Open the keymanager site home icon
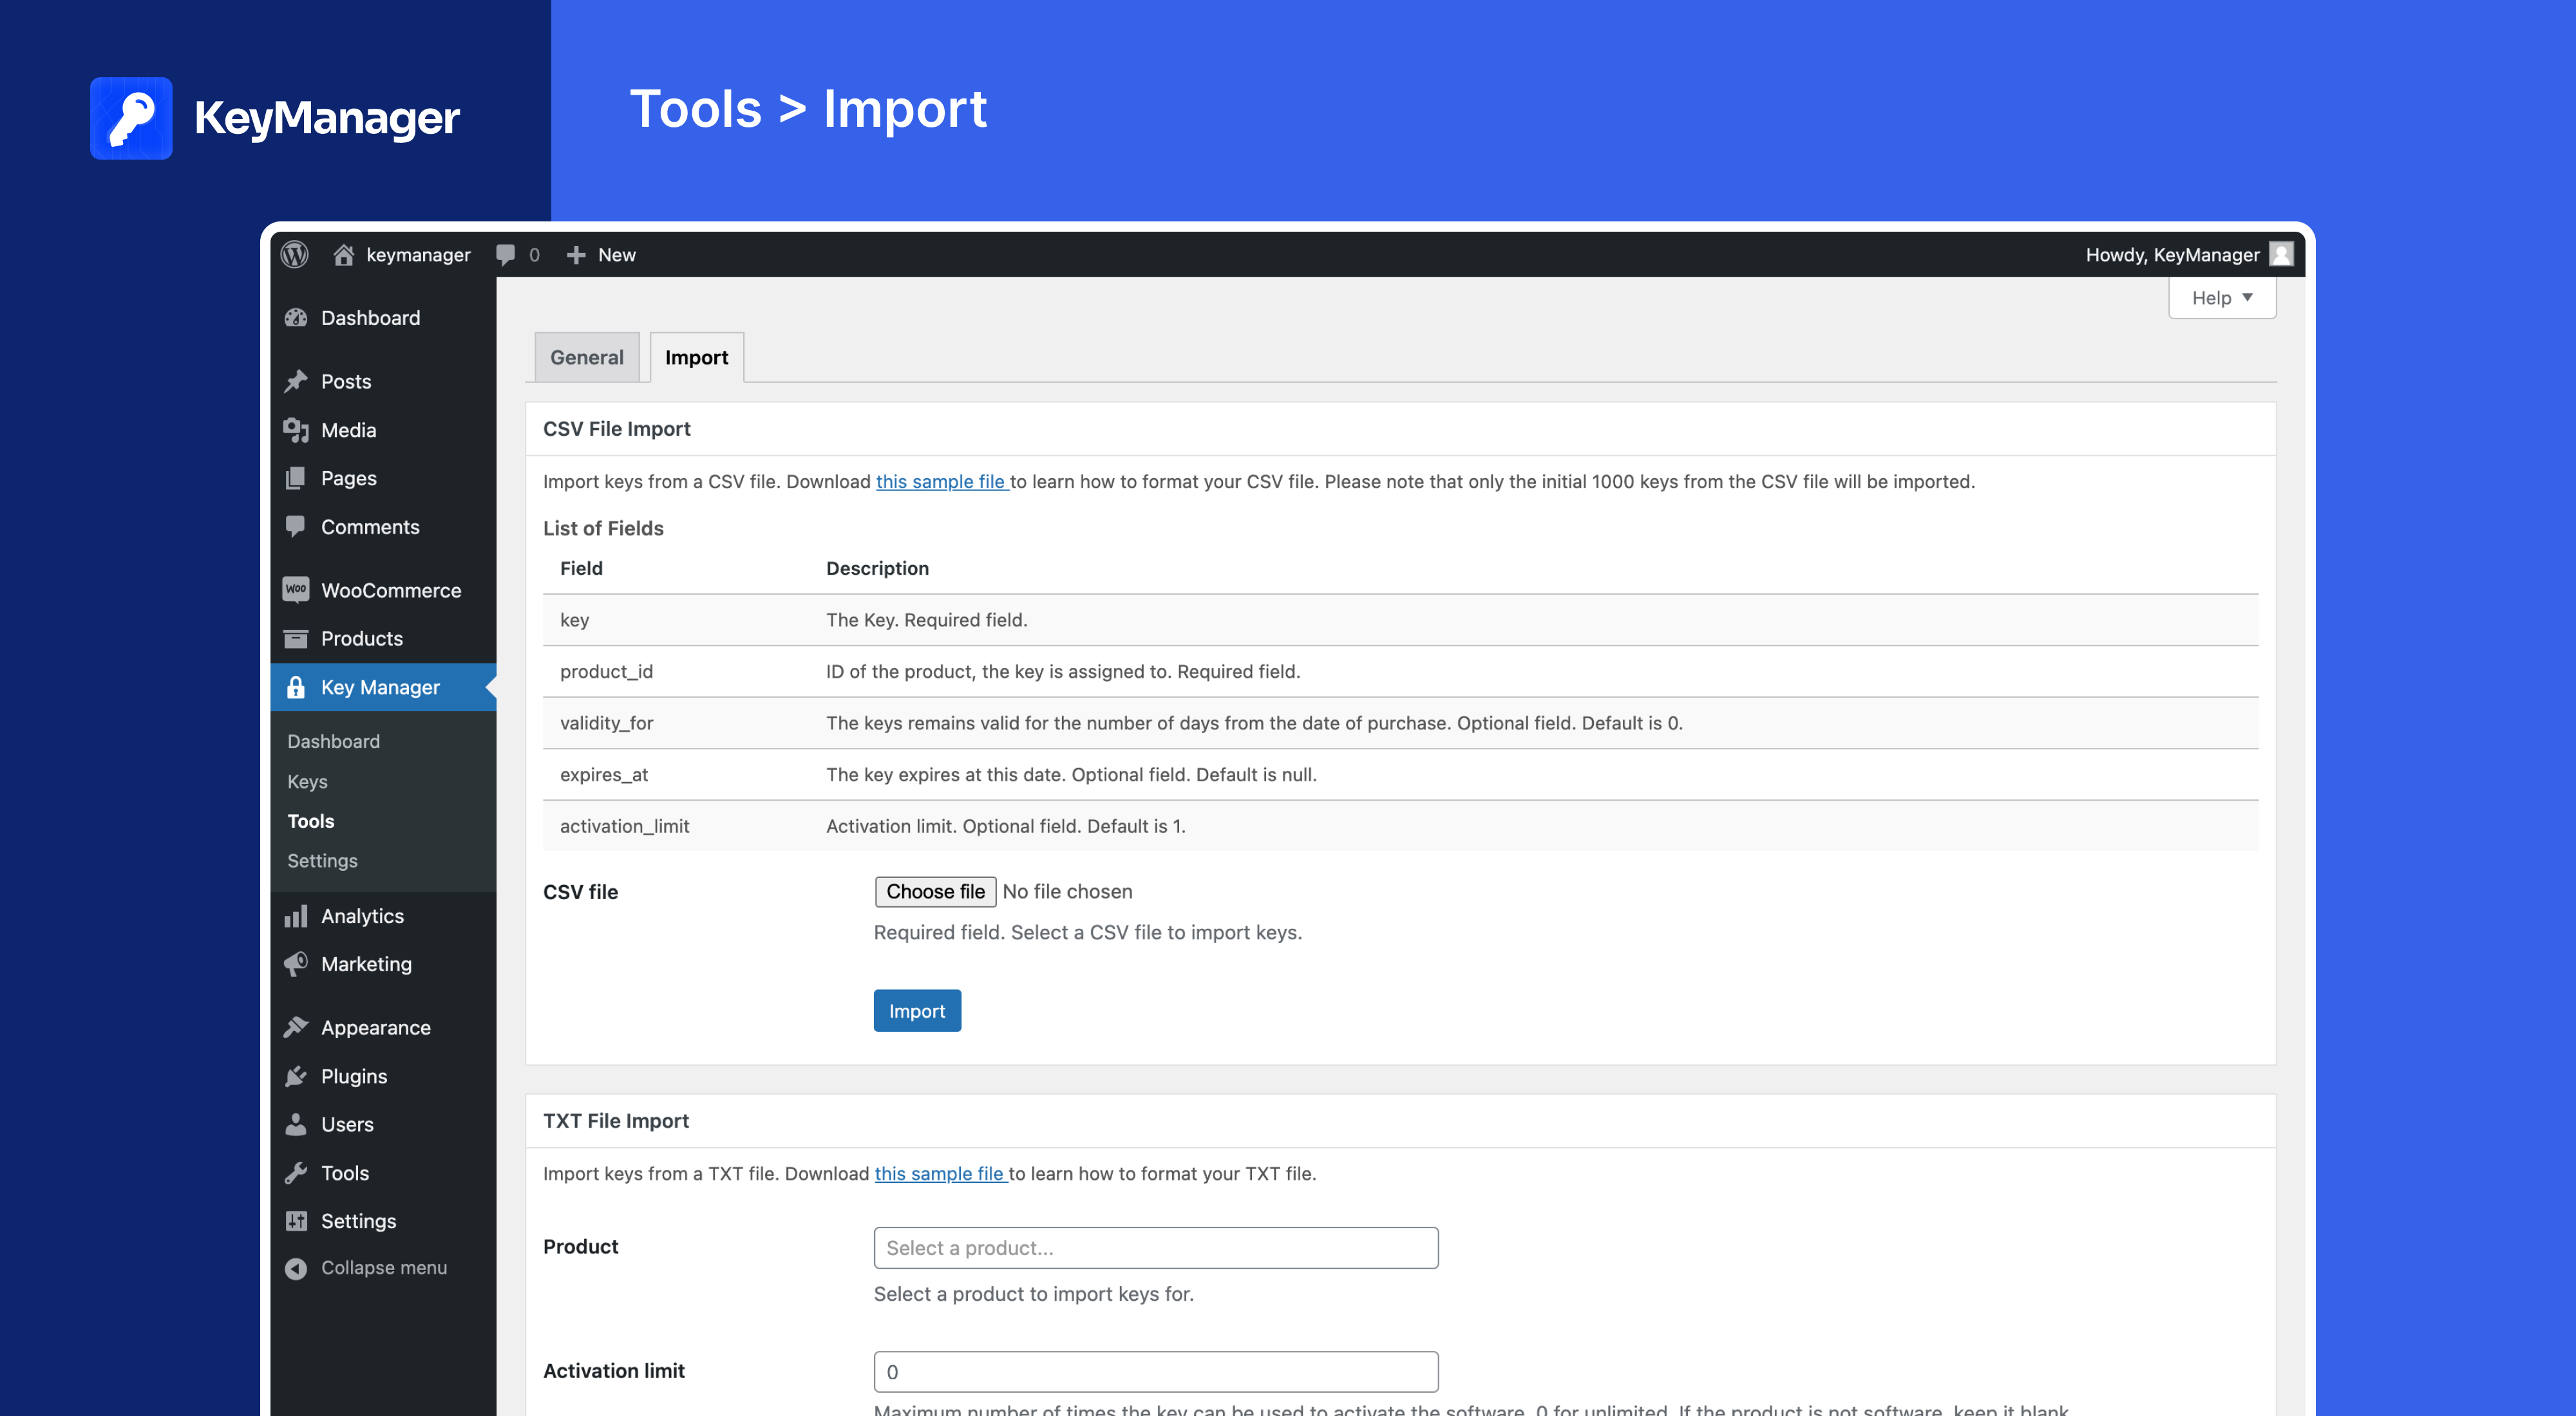 [343, 255]
